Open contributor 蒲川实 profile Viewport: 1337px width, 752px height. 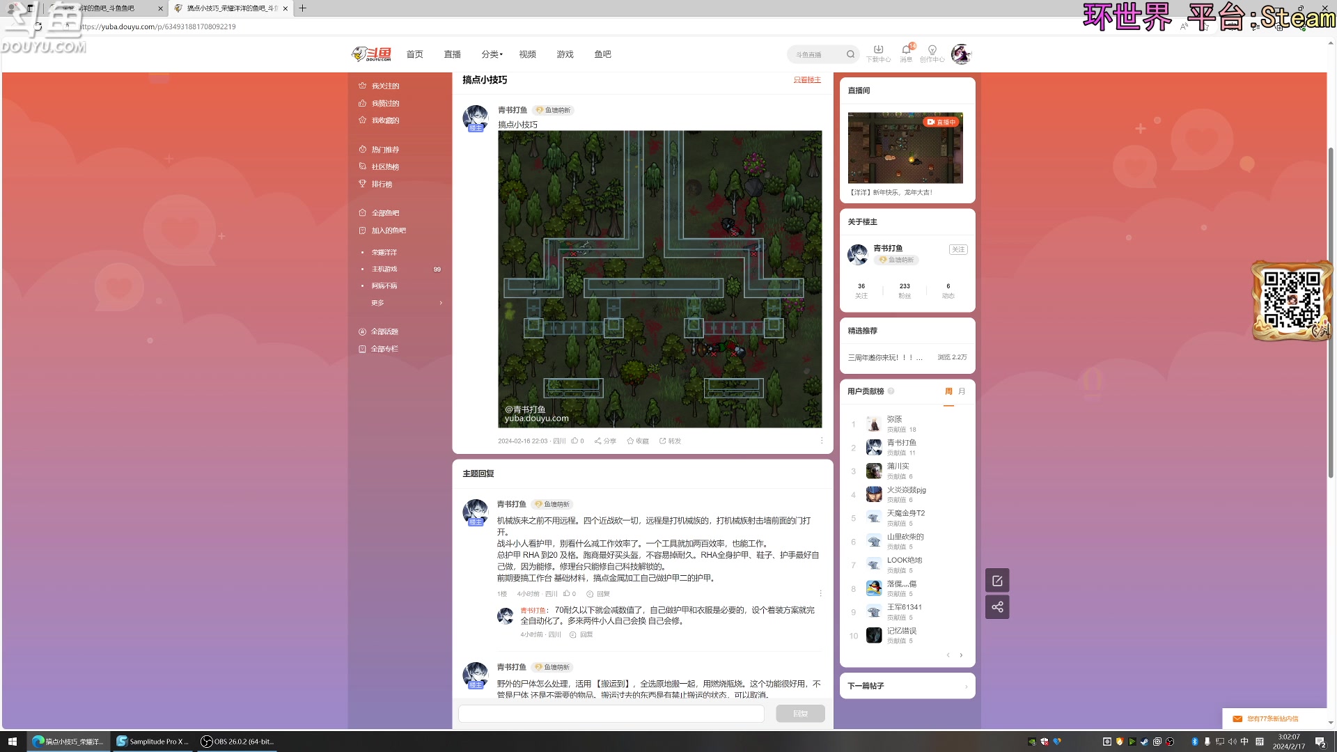(898, 466)
